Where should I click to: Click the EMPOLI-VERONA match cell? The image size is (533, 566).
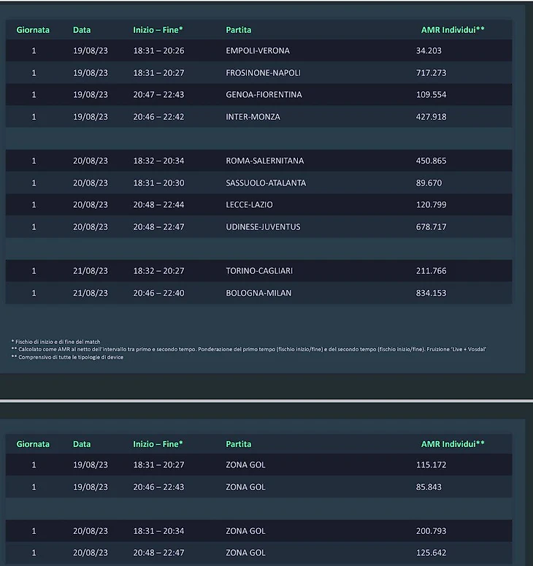point(258,51)
